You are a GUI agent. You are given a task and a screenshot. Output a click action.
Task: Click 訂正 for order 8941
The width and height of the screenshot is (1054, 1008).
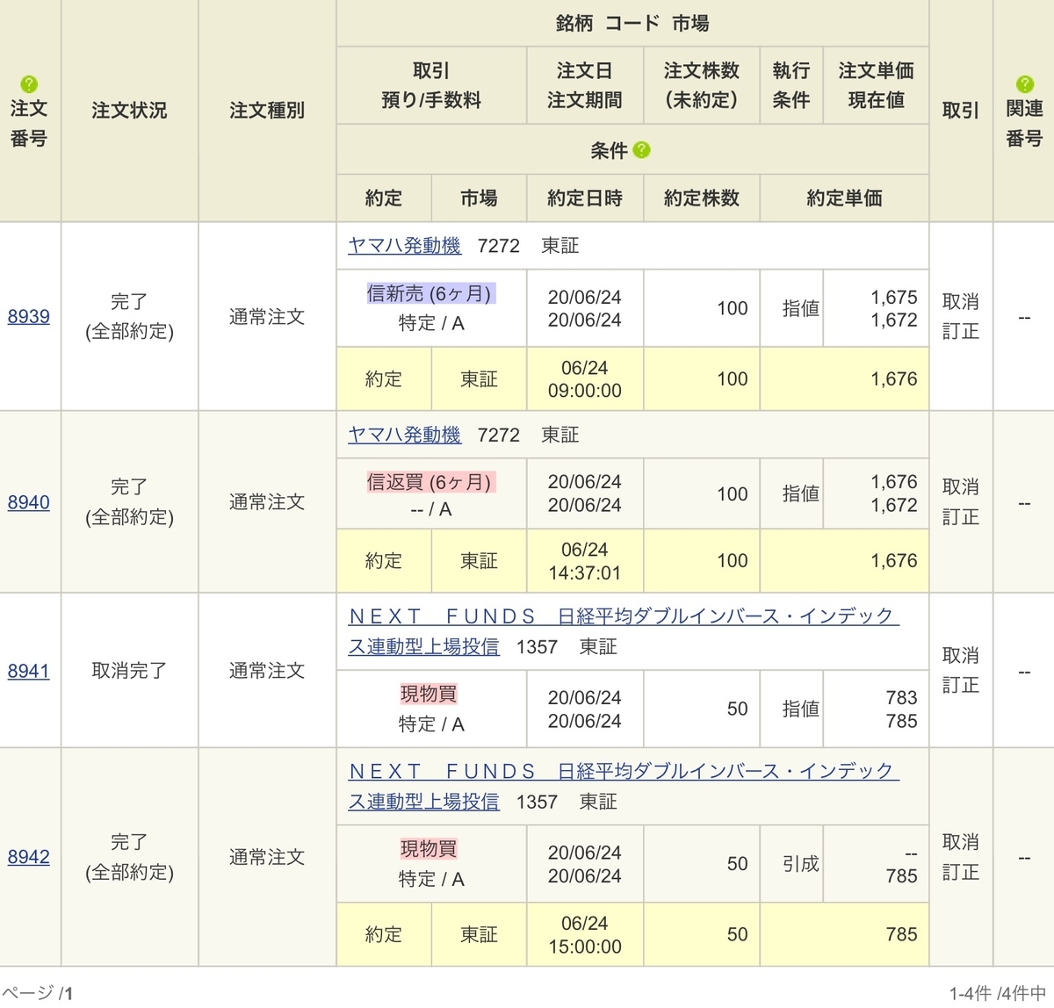pos(960,685)
